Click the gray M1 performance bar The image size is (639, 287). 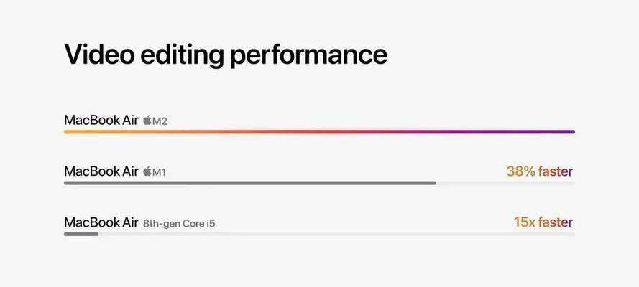click(250, 183)
